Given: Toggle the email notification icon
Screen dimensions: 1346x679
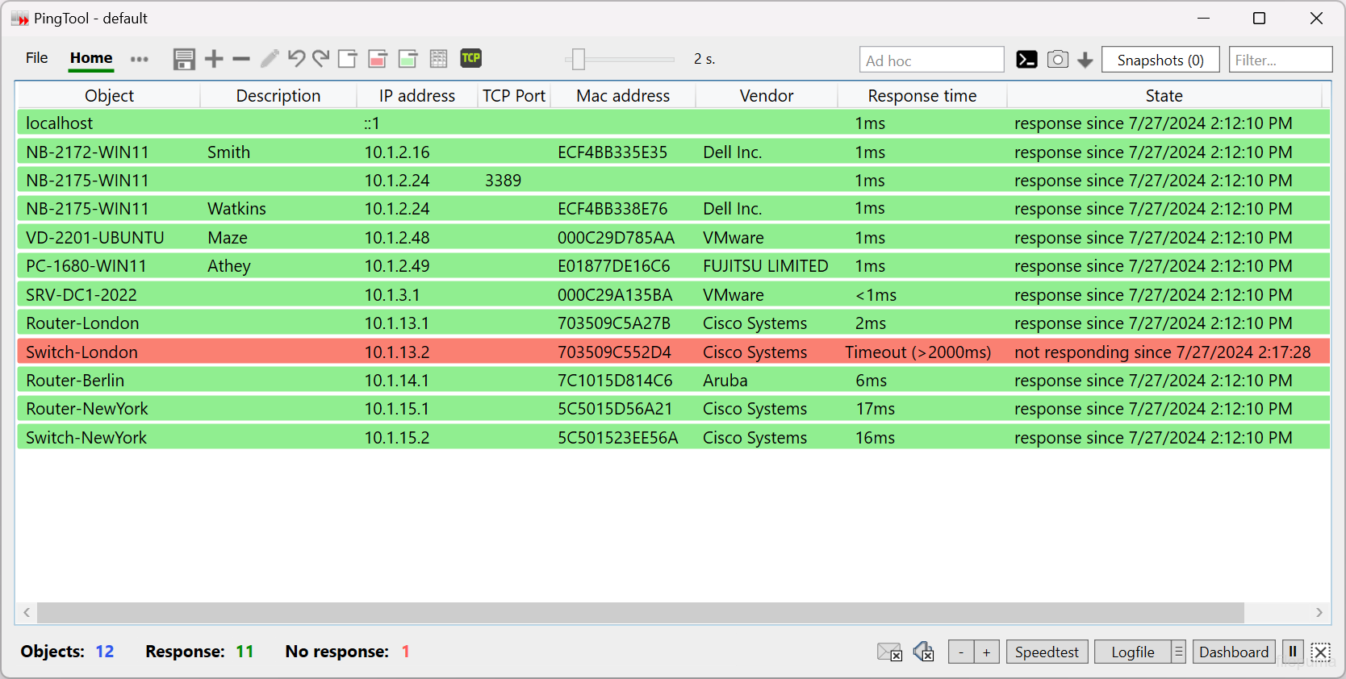Looking at the screenshot, I should point(889,652).
